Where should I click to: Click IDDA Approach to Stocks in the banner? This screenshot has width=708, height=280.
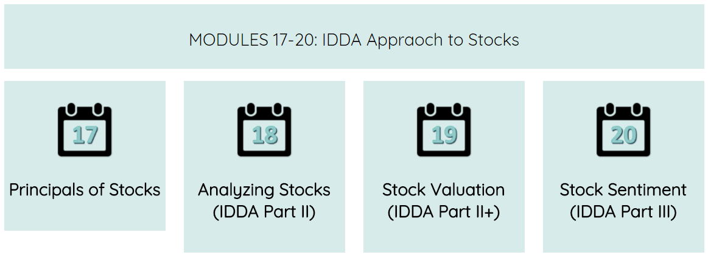[x=420, y=40]
